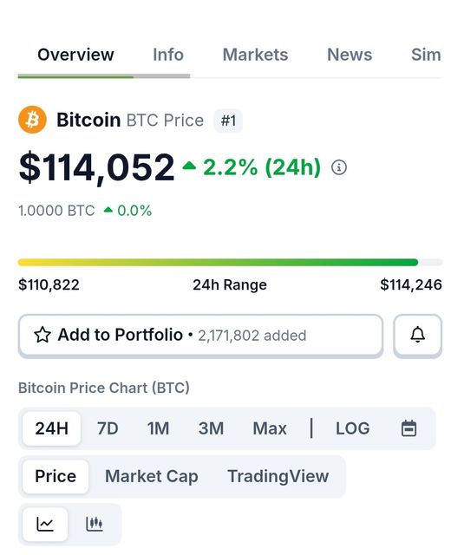Click the 24h Range progress bar
The width and height of the screenshot is (451, 555).
pos(230,262)
